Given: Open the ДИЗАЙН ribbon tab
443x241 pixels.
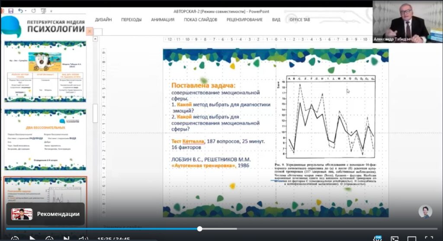Looking at the screenshot, I should pyautogui.click(x=103, y=20).
